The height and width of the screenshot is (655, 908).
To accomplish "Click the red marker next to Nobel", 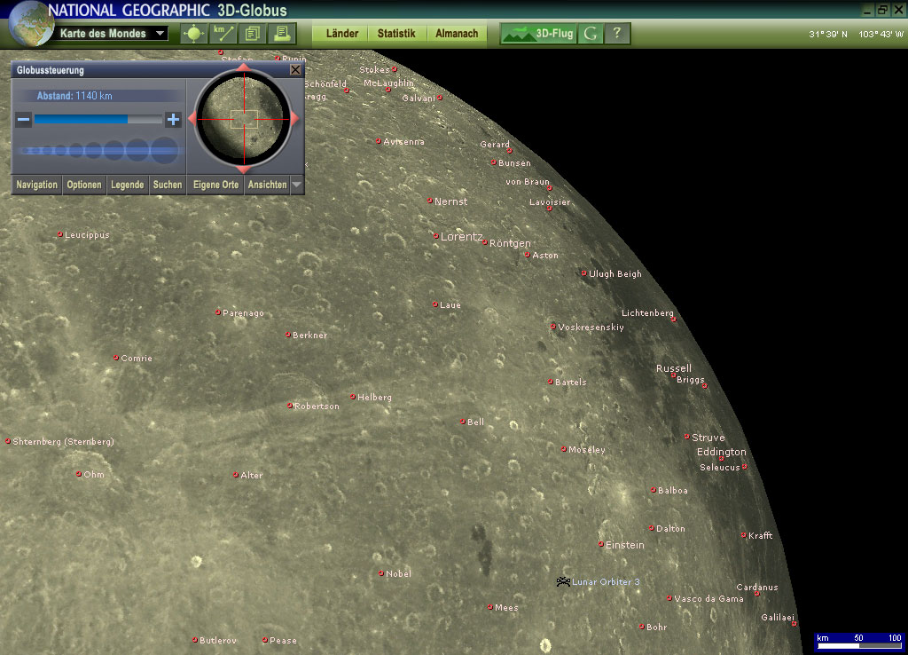I will click(381, 573).
